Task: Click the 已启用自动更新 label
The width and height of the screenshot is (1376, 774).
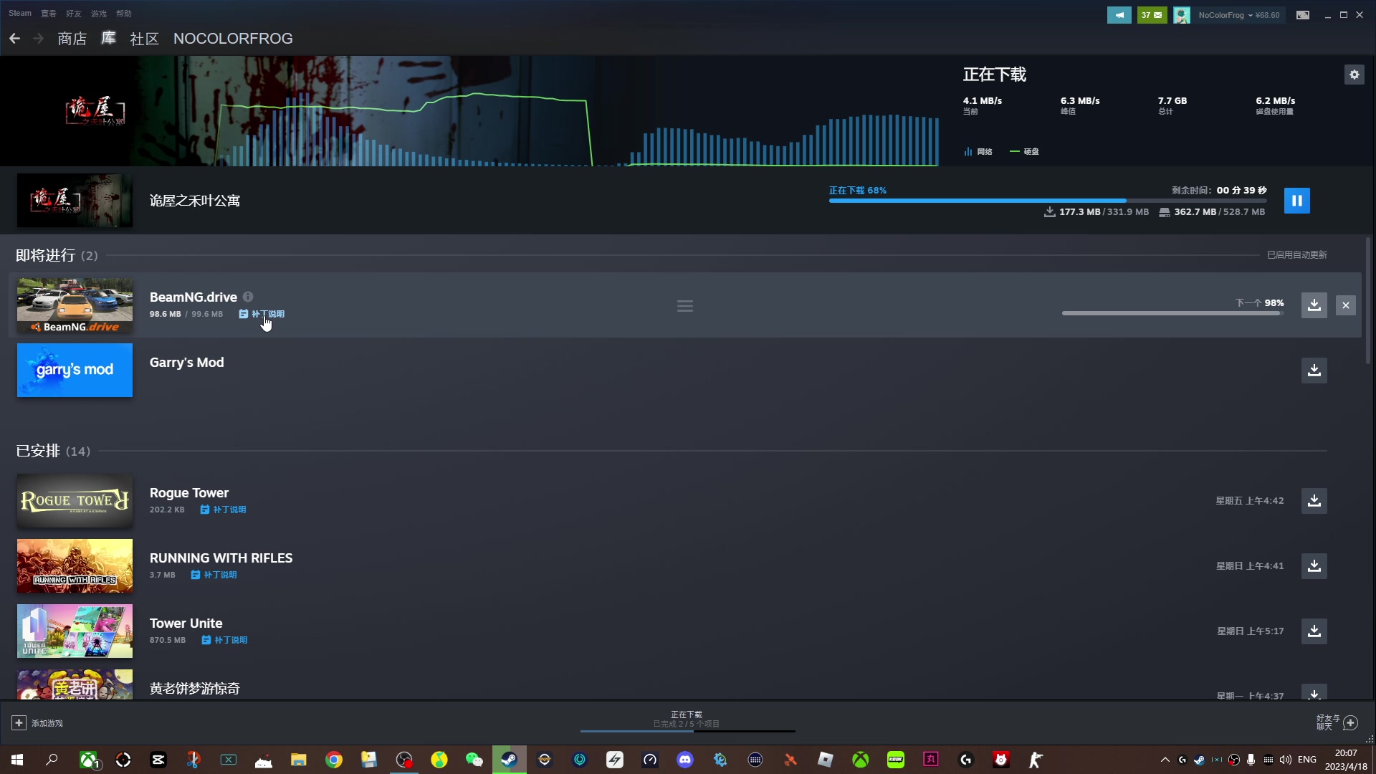Action: (1296, 255)
